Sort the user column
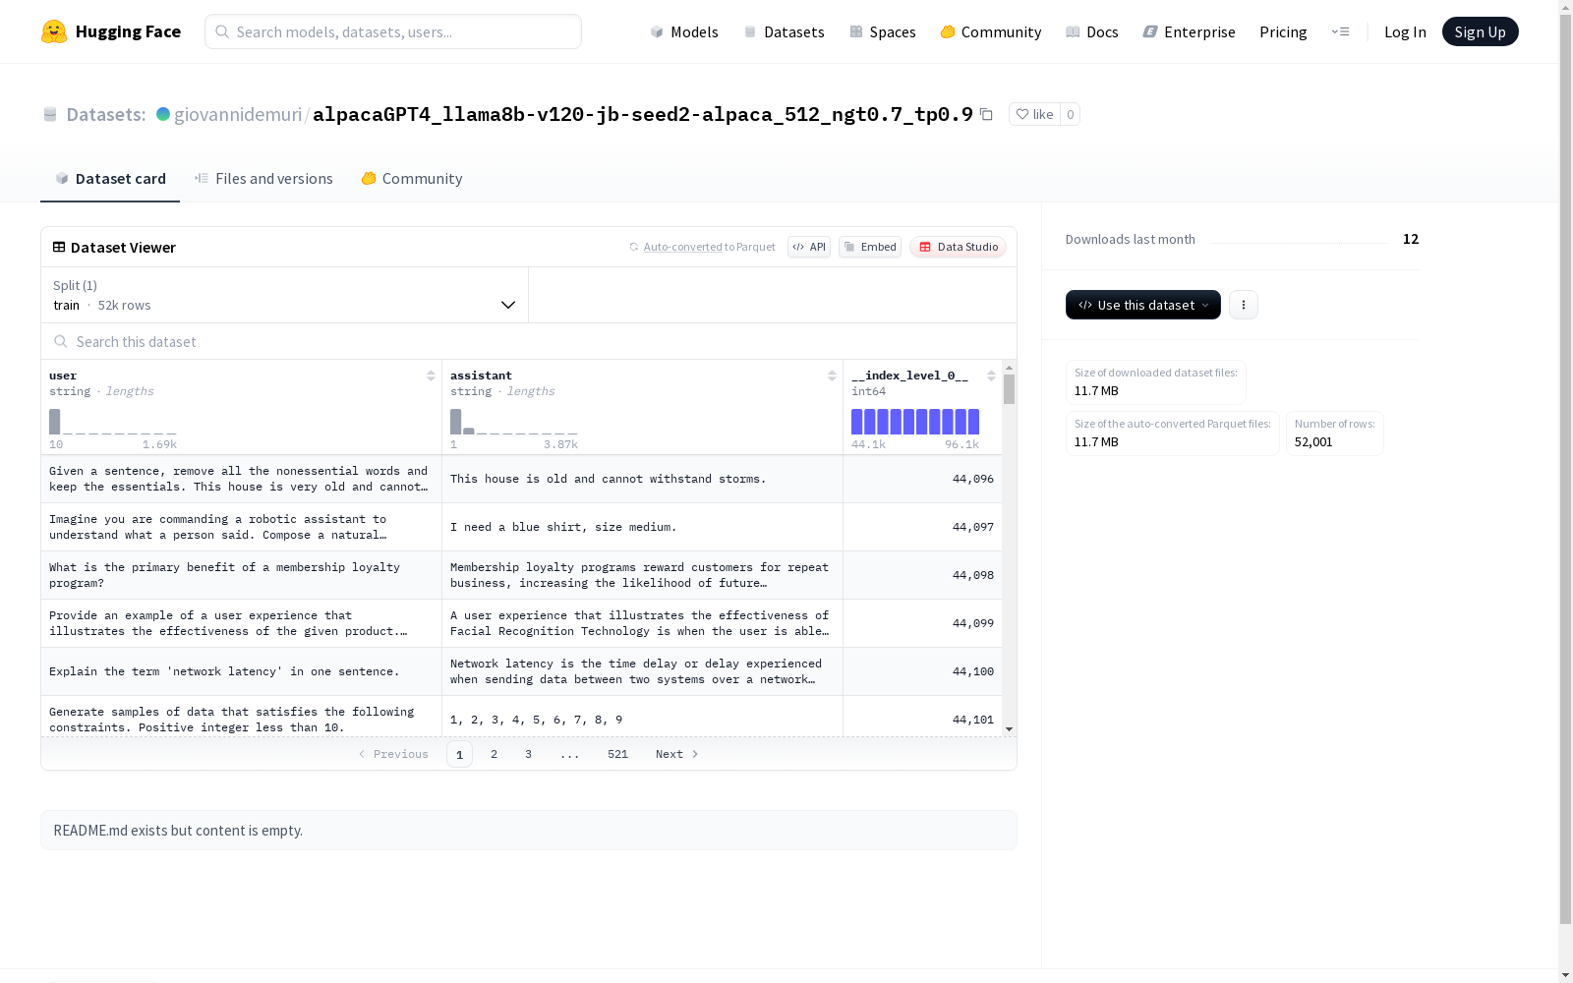Viewport: 1573px width, 983px height. (431, 376)
